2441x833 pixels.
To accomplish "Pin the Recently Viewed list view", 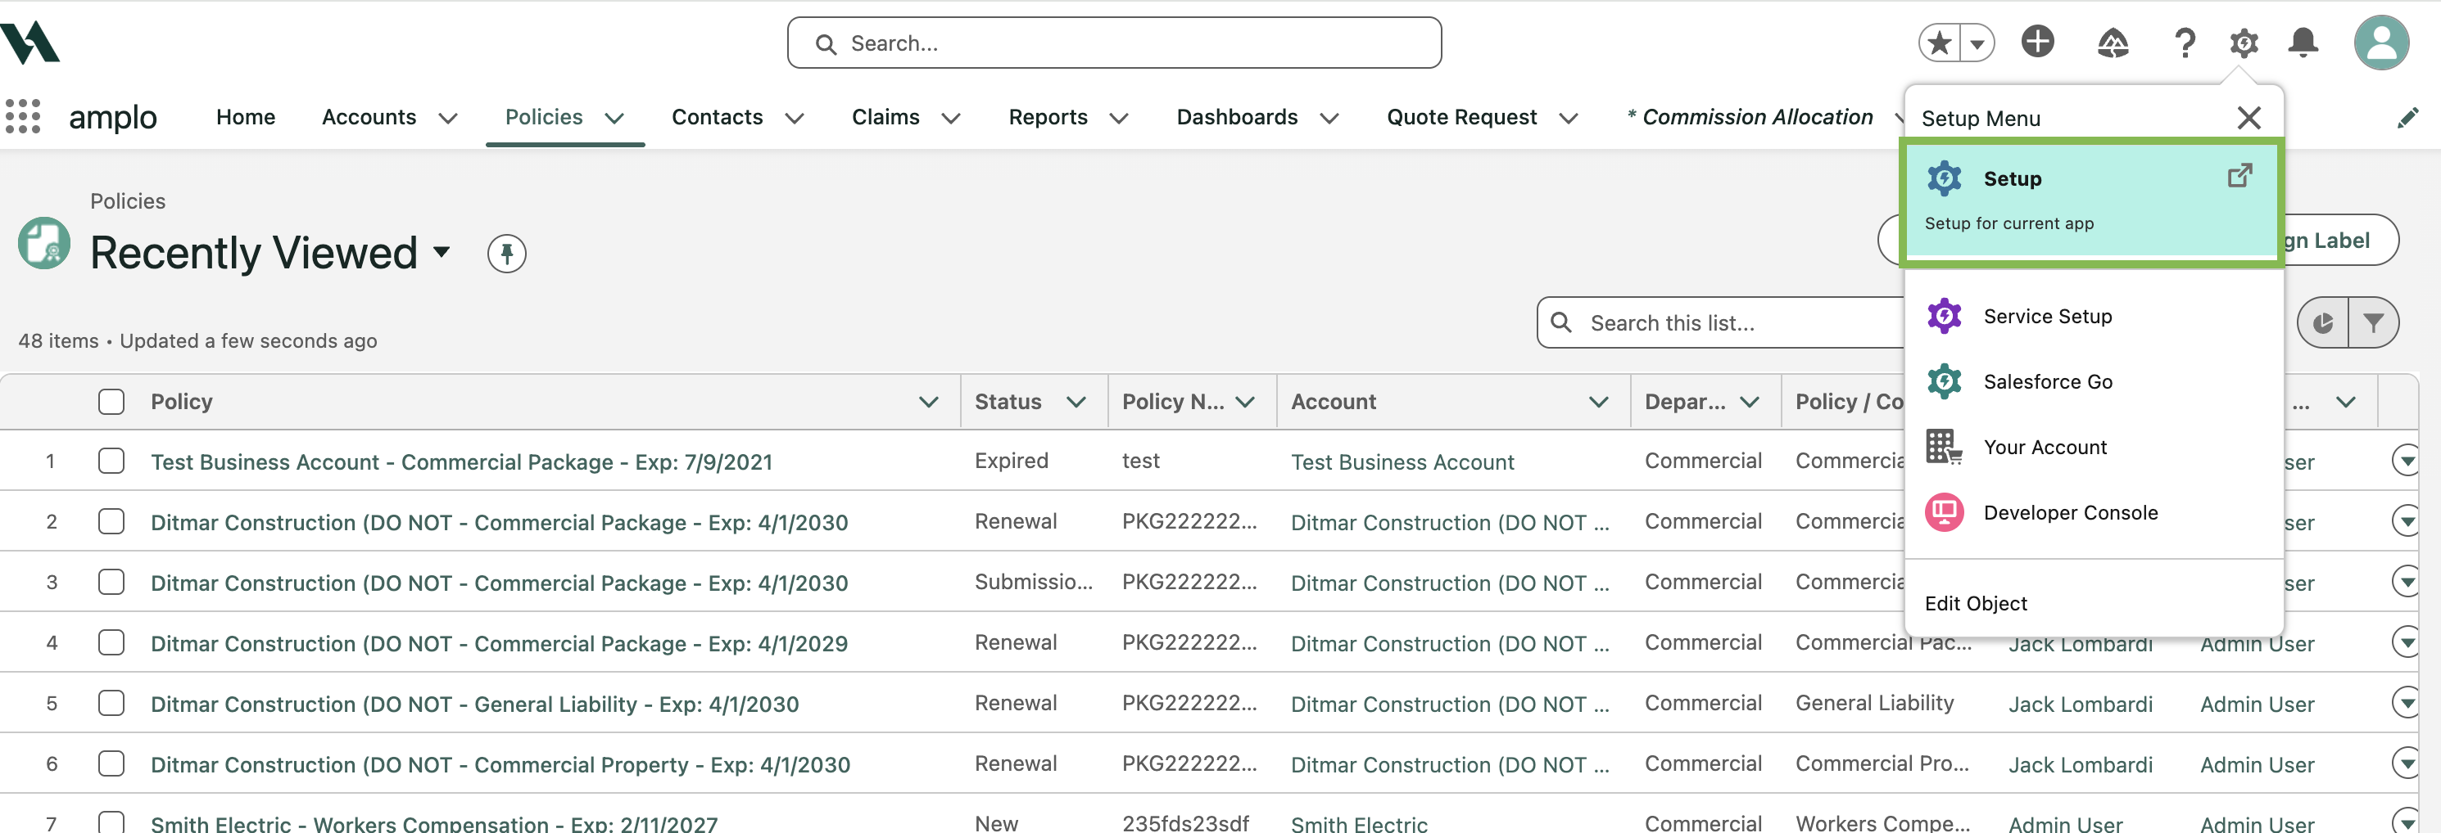I will pyautogui.click(x=507, y=253).
